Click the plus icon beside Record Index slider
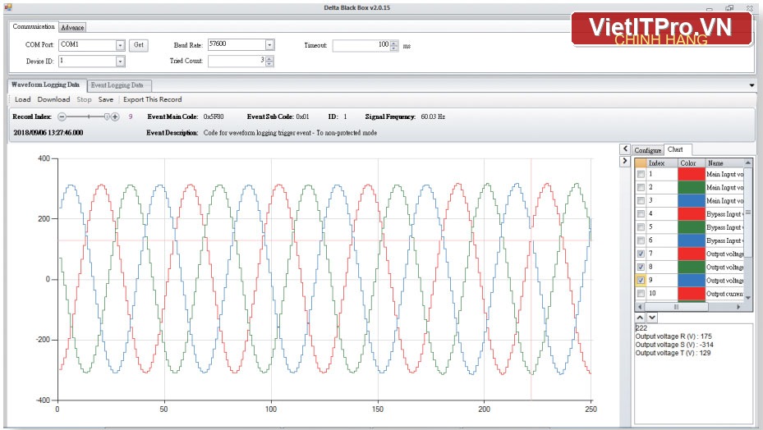Image resolution: width=763 pixels, height=430 pixels. click(115, 117)
